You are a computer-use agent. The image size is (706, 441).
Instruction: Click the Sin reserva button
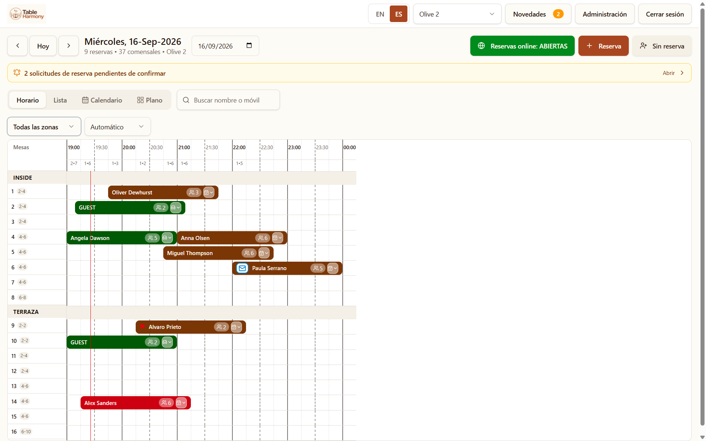[x=662, y=46]
